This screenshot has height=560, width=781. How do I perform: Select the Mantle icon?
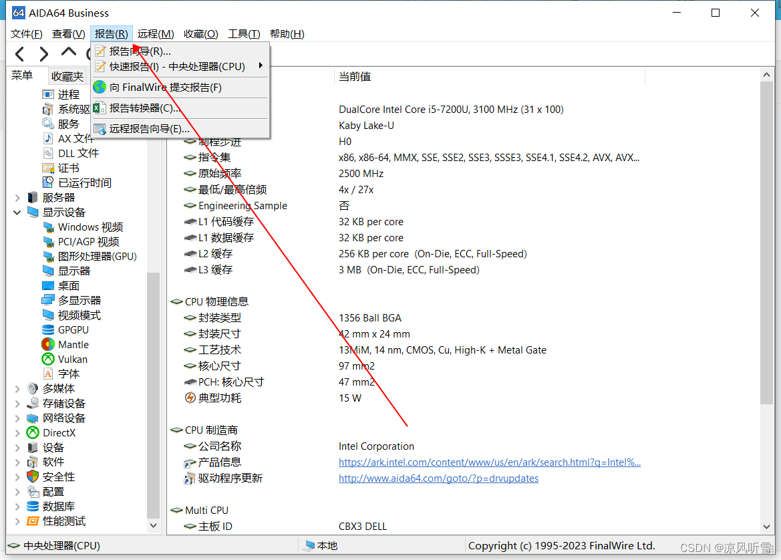pos(48,345)
